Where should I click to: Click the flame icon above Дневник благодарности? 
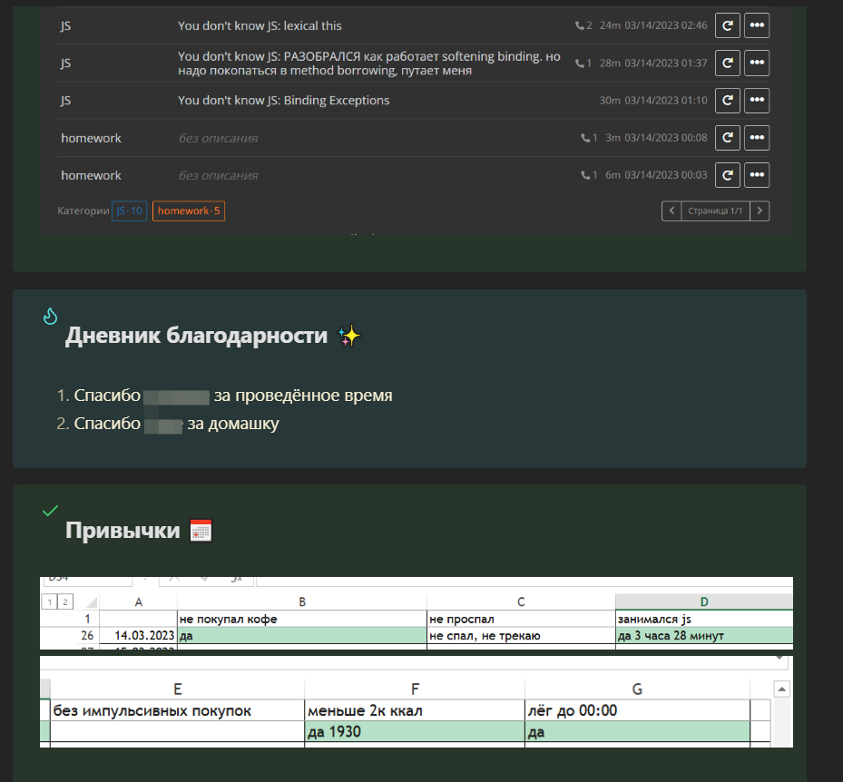click(x=50, y=316)
